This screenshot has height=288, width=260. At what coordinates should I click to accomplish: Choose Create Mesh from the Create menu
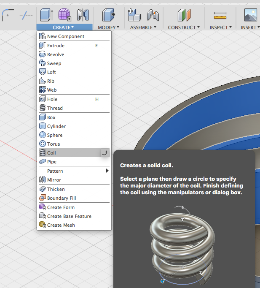[x=74, y=225]
